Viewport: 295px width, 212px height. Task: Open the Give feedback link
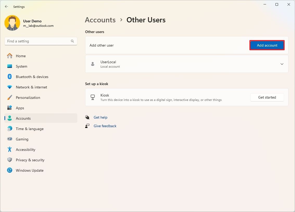[105, 126]
